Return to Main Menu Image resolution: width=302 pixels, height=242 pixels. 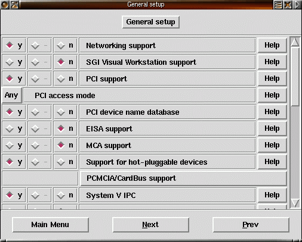[x=50, y=225]
